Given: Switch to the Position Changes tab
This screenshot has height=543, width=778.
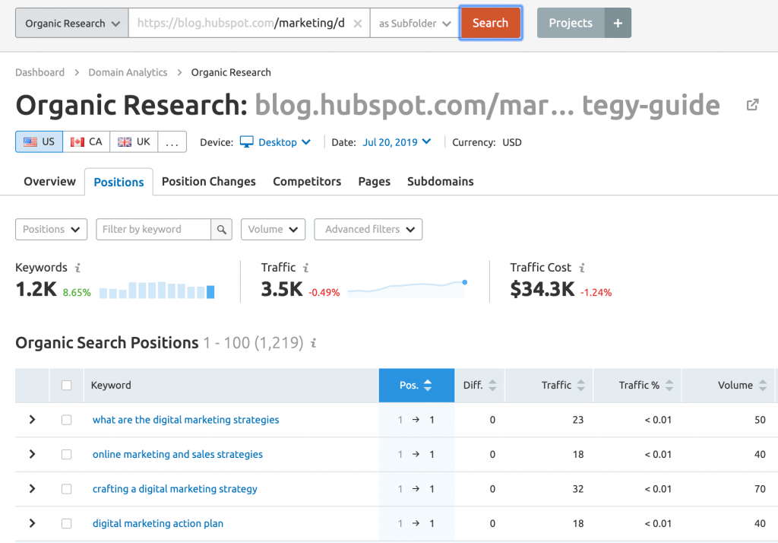Looking at the screenshot, I should pos(208,181).
